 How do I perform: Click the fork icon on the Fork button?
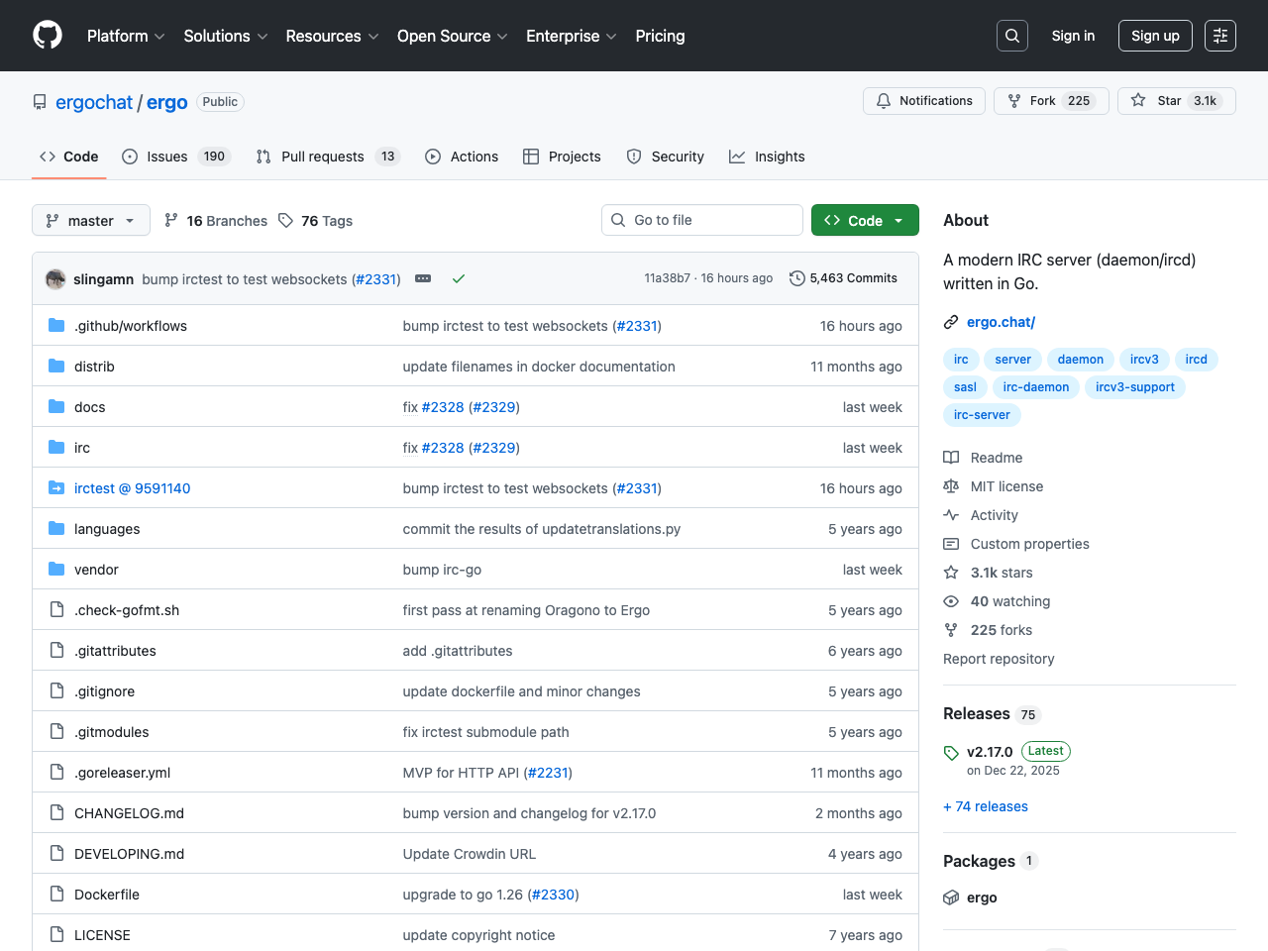click(x=1012, y=100)
